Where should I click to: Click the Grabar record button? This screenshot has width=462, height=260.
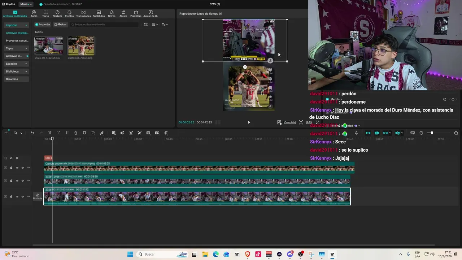coord(60,25)
